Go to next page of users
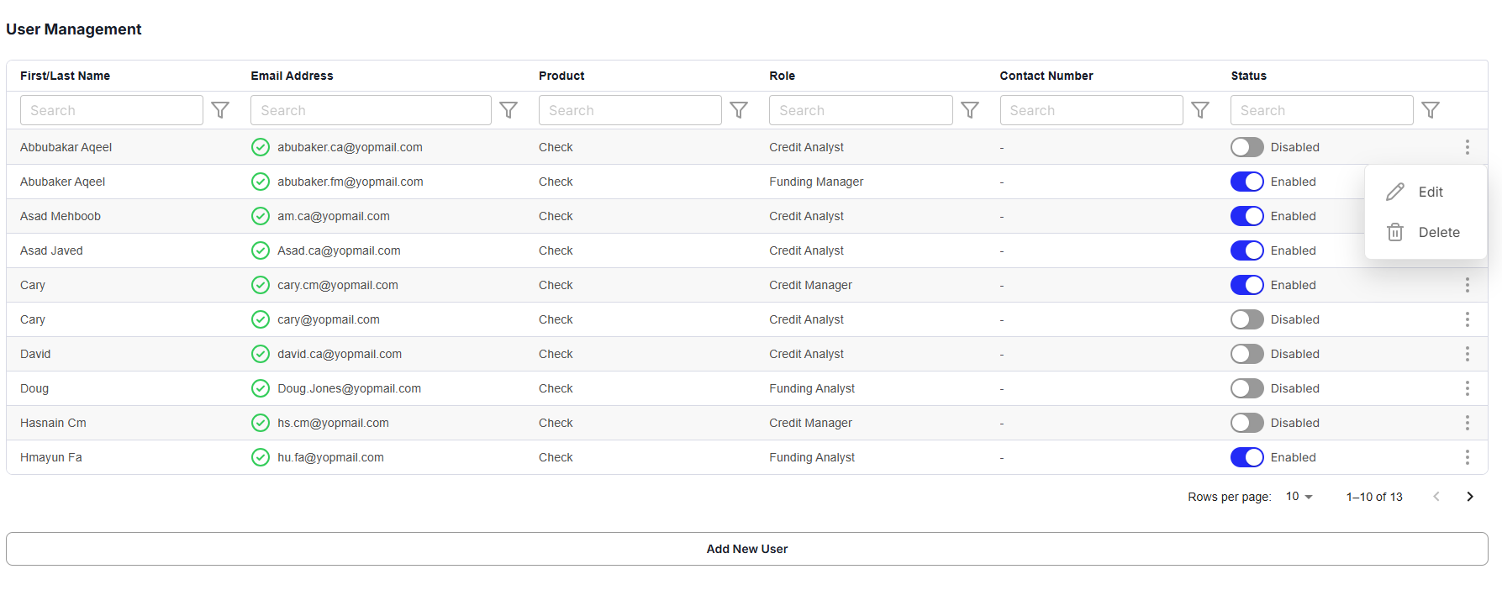Screen dimensions: 1502x606 (1470, 497)
